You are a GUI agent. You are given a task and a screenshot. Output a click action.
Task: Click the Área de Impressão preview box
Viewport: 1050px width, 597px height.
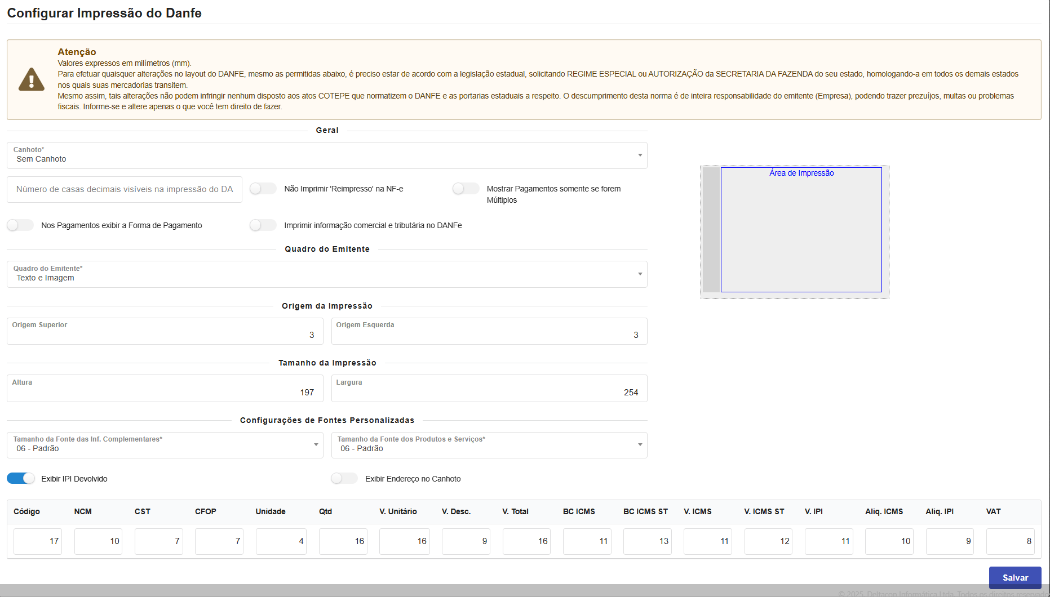coord(801,230)
